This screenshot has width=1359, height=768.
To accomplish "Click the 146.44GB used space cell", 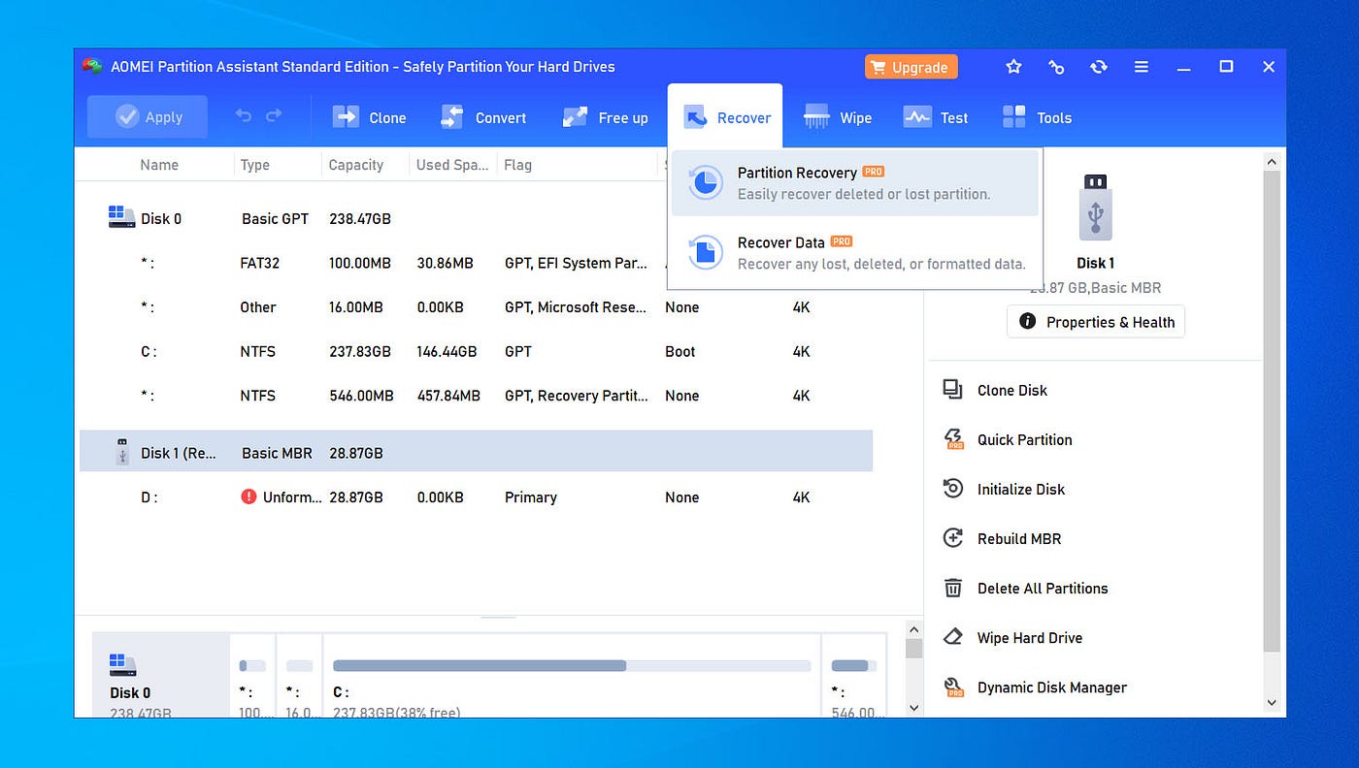I will tap(447, 351).
